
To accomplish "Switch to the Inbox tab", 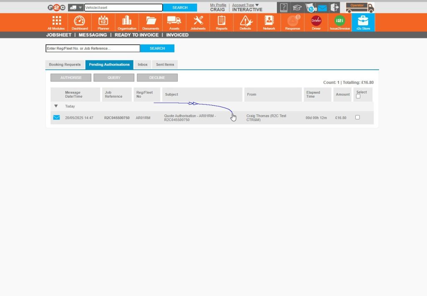I will click(142, 64).
